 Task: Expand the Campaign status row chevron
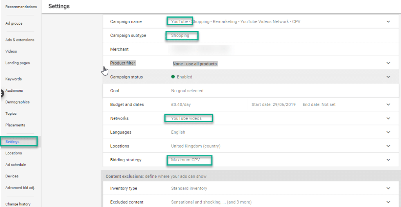pos(388,77)
